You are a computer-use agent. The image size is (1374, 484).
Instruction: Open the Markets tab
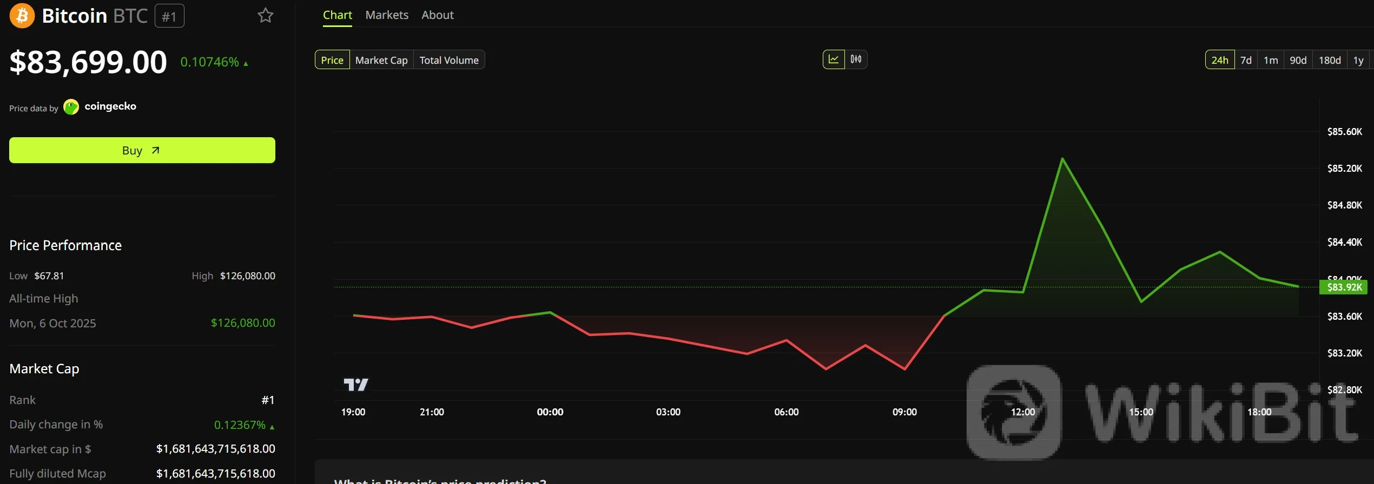pyautogui.click(x=387, y=15)
